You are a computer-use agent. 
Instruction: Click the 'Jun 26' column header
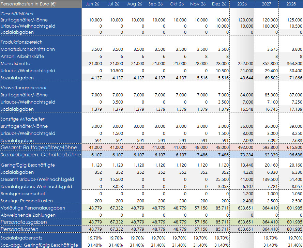click(x=92, y=4)
